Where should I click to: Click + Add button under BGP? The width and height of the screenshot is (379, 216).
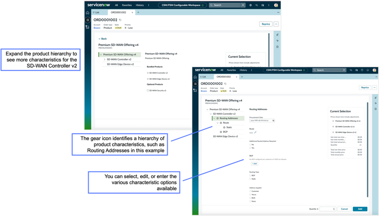pyautogui.click(x=254, y=164)
